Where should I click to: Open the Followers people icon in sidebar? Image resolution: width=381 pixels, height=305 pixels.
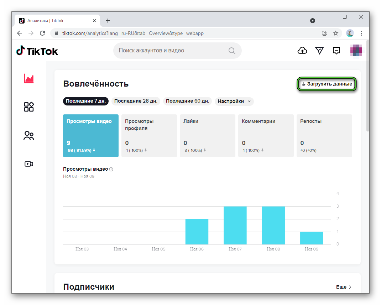[x=29, y=135]
